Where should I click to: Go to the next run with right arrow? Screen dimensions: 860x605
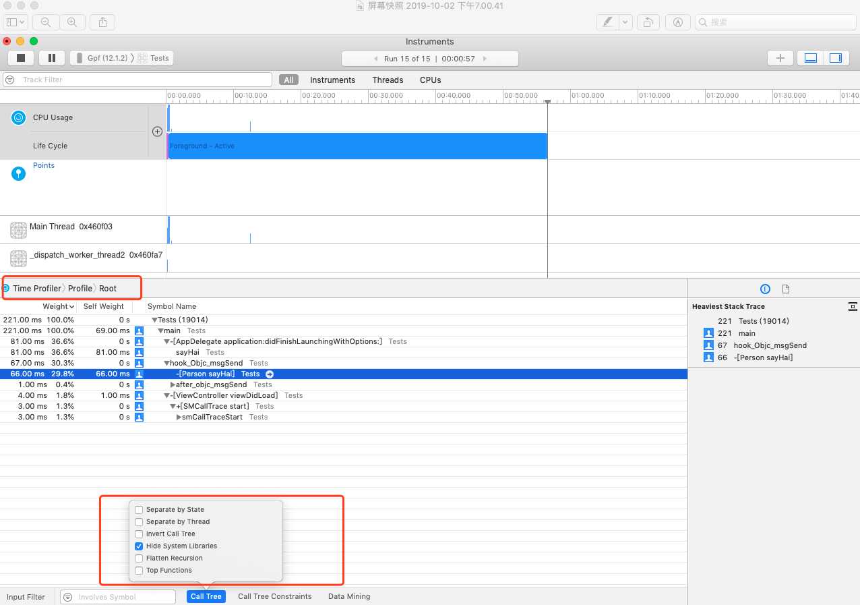pos(485,59)
